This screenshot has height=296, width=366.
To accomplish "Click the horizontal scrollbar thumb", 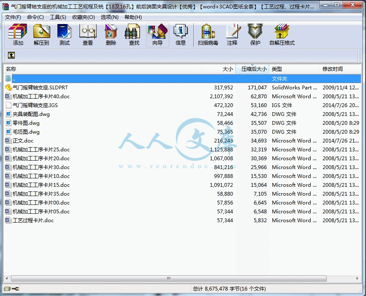I will pyautogui.click(x=169, y=278).
